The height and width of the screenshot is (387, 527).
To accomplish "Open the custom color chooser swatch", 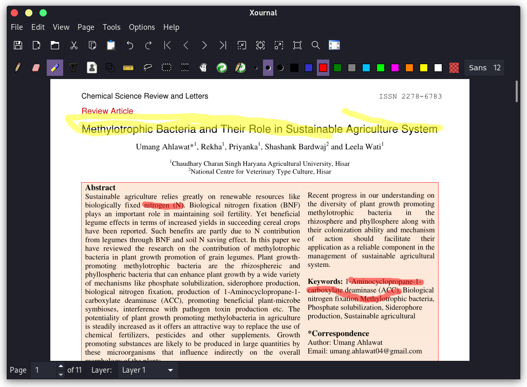I will [454, 68].
